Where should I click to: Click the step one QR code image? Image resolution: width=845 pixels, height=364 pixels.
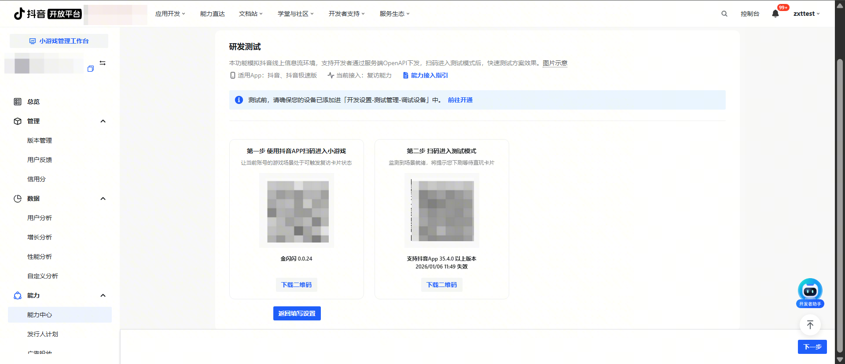(298, 211)
